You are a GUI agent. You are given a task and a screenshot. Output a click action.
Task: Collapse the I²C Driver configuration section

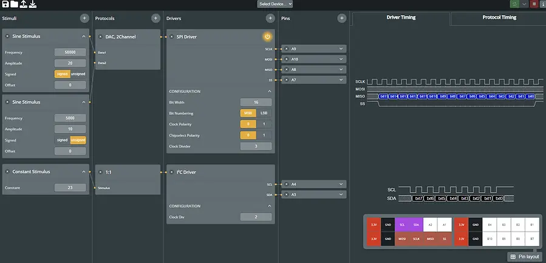click(269, 206)
